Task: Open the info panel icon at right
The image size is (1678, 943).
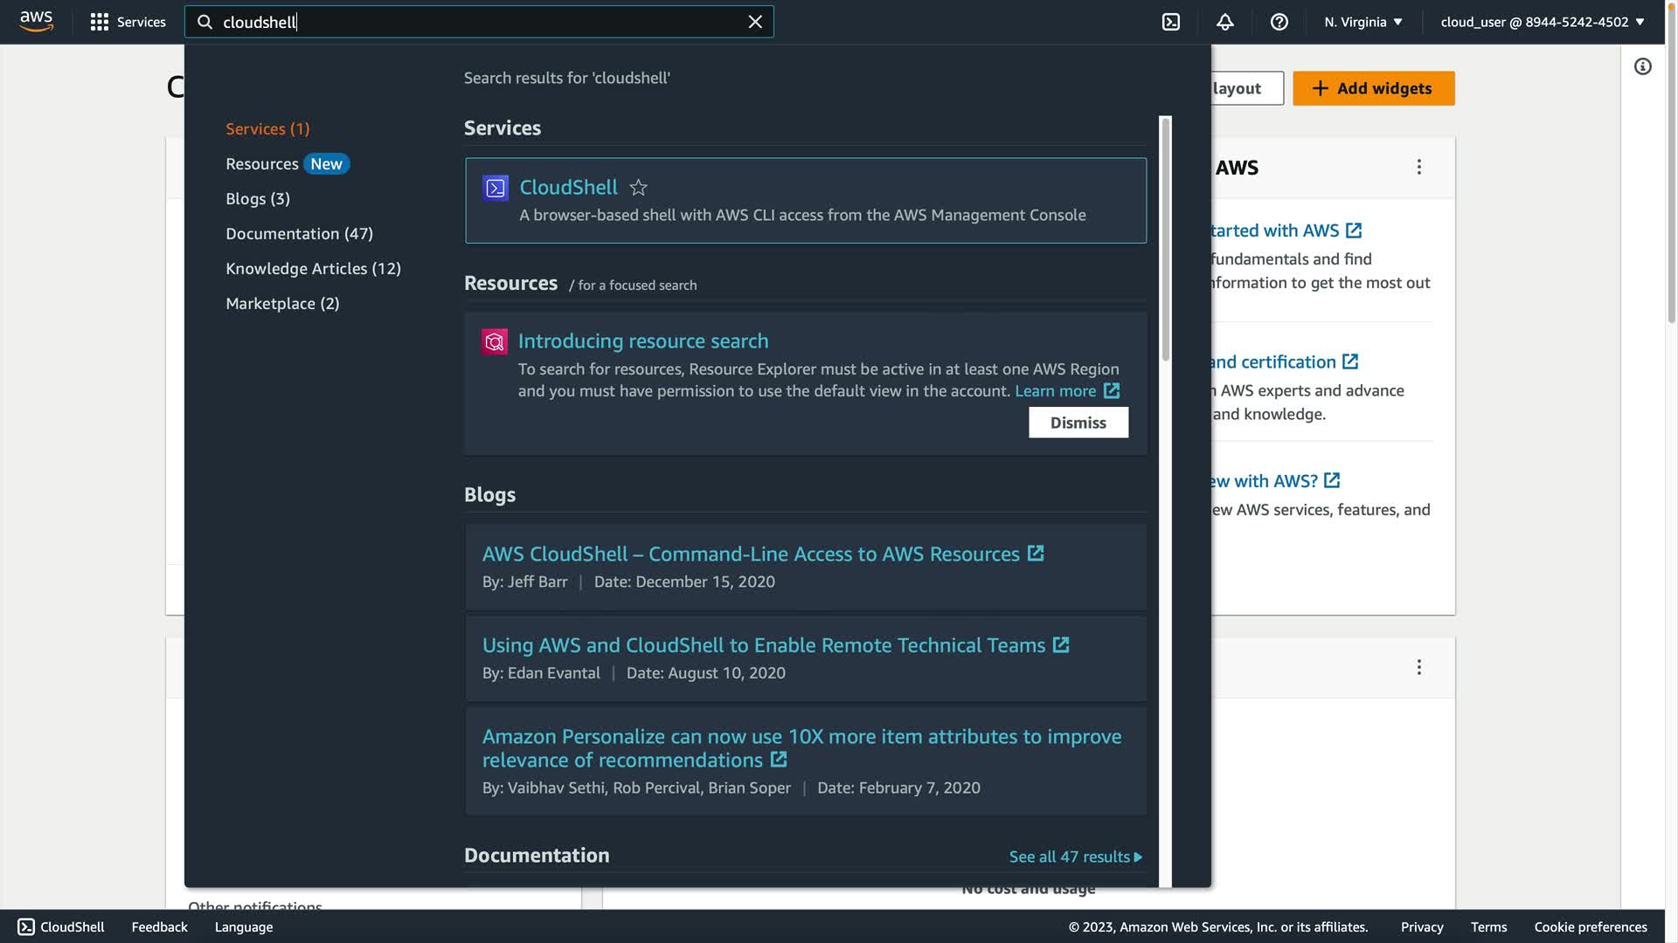Action: pyautogui.click(x=1643, y=66)
